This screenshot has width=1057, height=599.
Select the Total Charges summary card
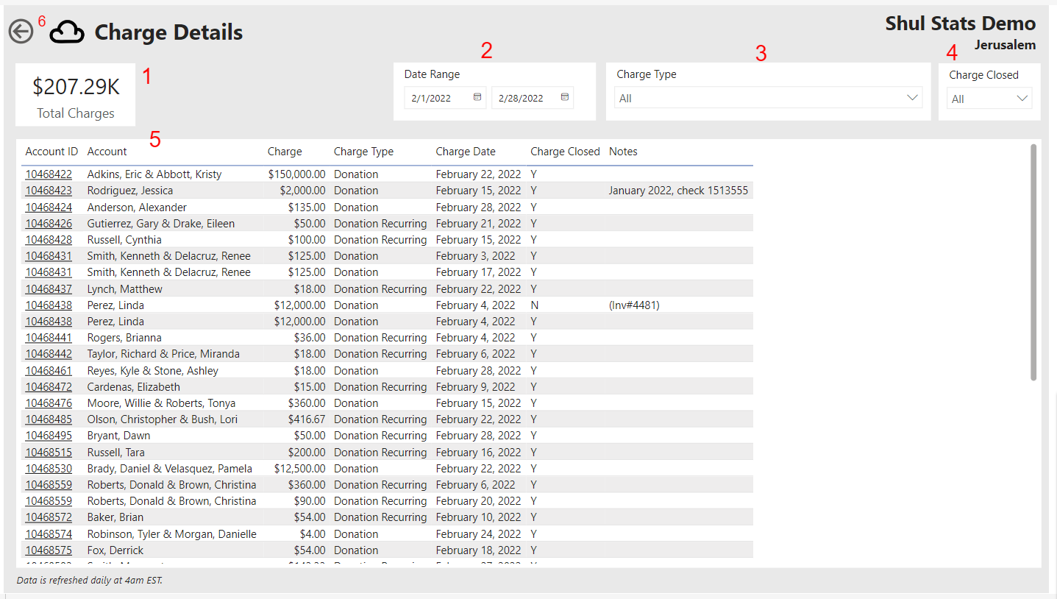[74, 93]
